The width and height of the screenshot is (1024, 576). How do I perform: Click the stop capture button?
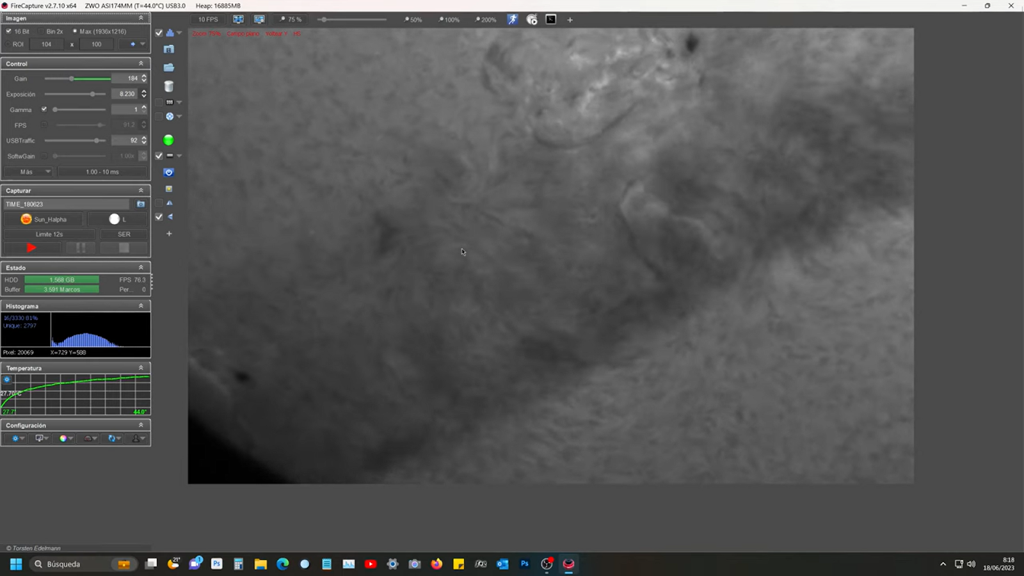tap(124, 248)
